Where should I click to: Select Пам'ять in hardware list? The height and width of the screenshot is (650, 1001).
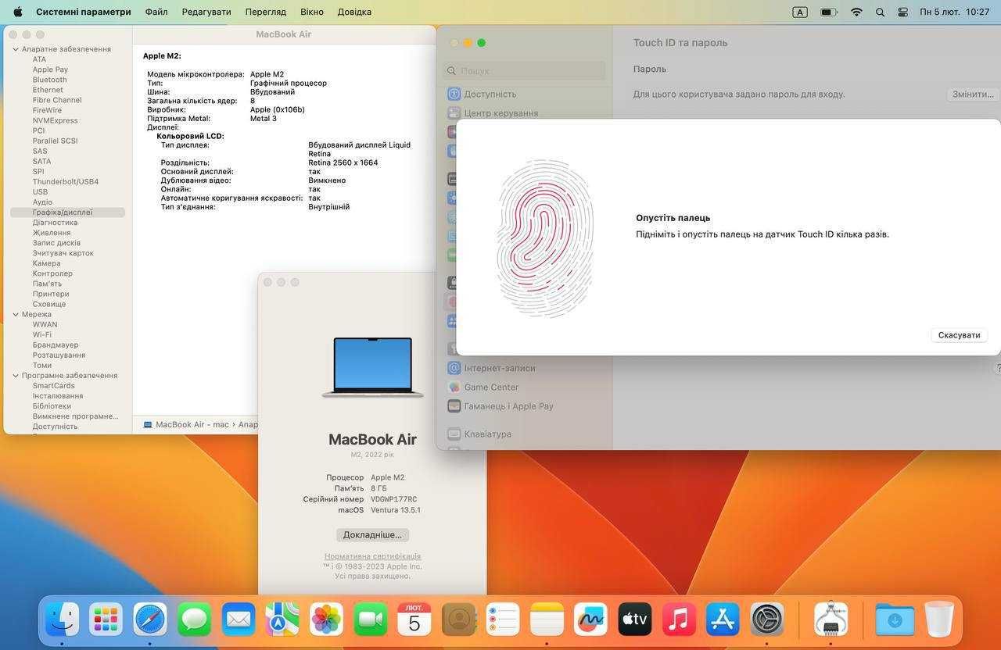tap(47, 284)
